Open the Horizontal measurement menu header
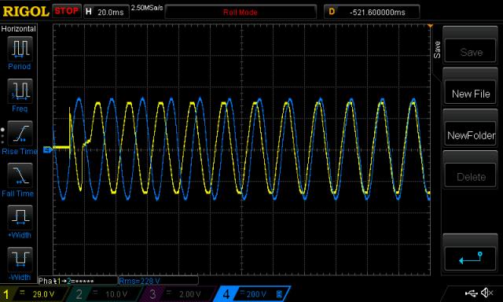503x302 pixels. (x=19, y=28)
